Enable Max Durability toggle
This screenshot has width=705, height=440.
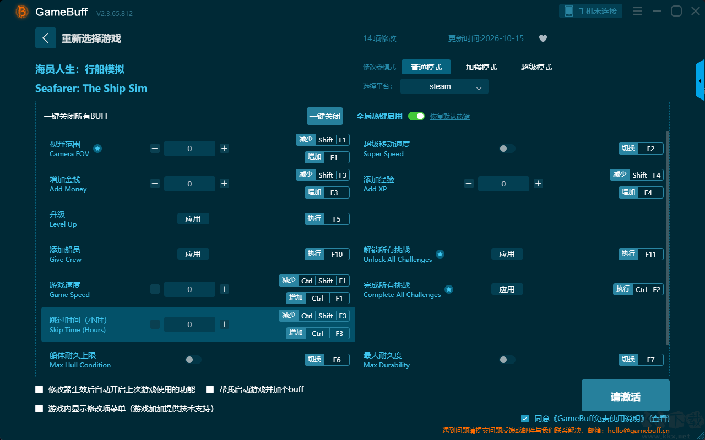507,360
